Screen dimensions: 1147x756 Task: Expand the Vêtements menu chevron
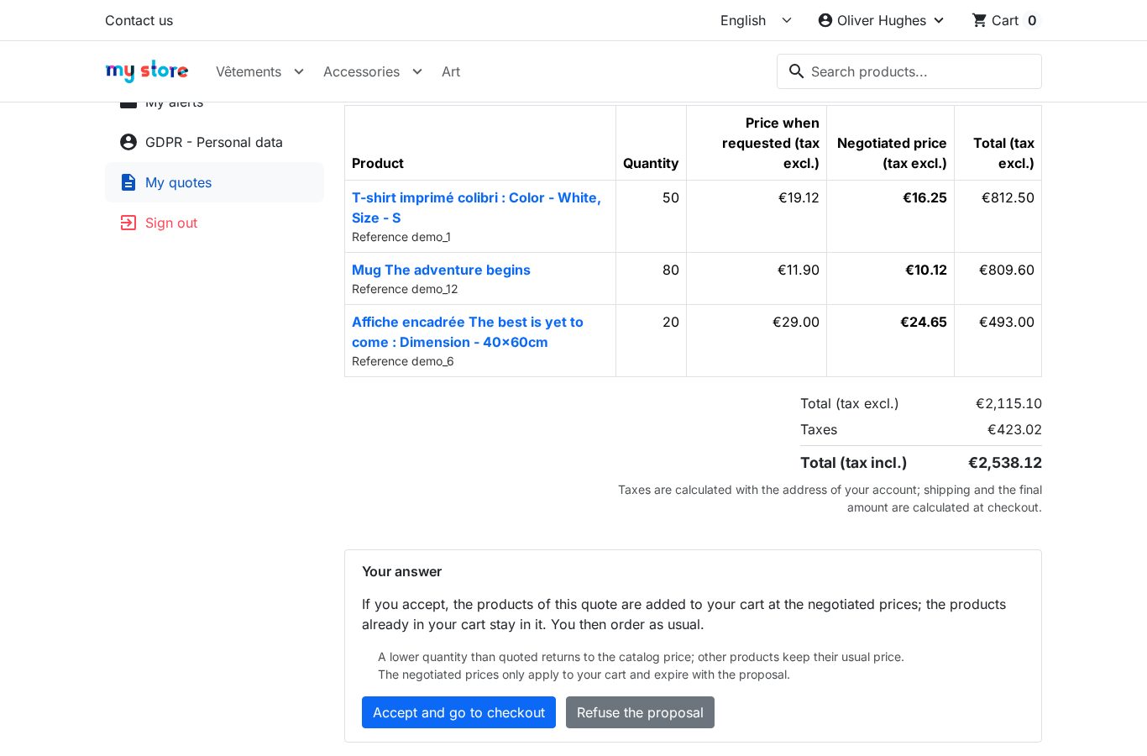(299, 71)
